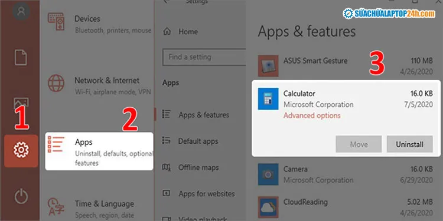Go to Settings Home

tap(181, 32)
